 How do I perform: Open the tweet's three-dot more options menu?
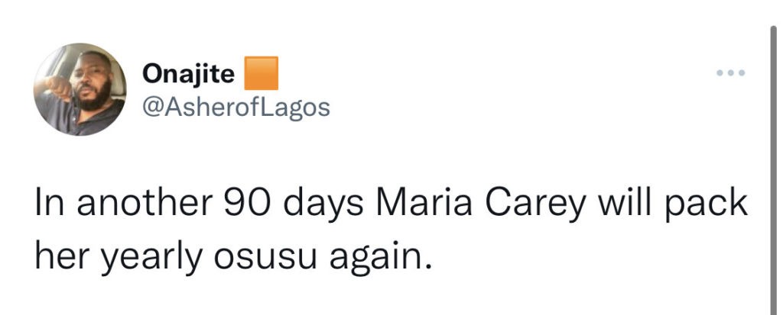tap(729, 73)
